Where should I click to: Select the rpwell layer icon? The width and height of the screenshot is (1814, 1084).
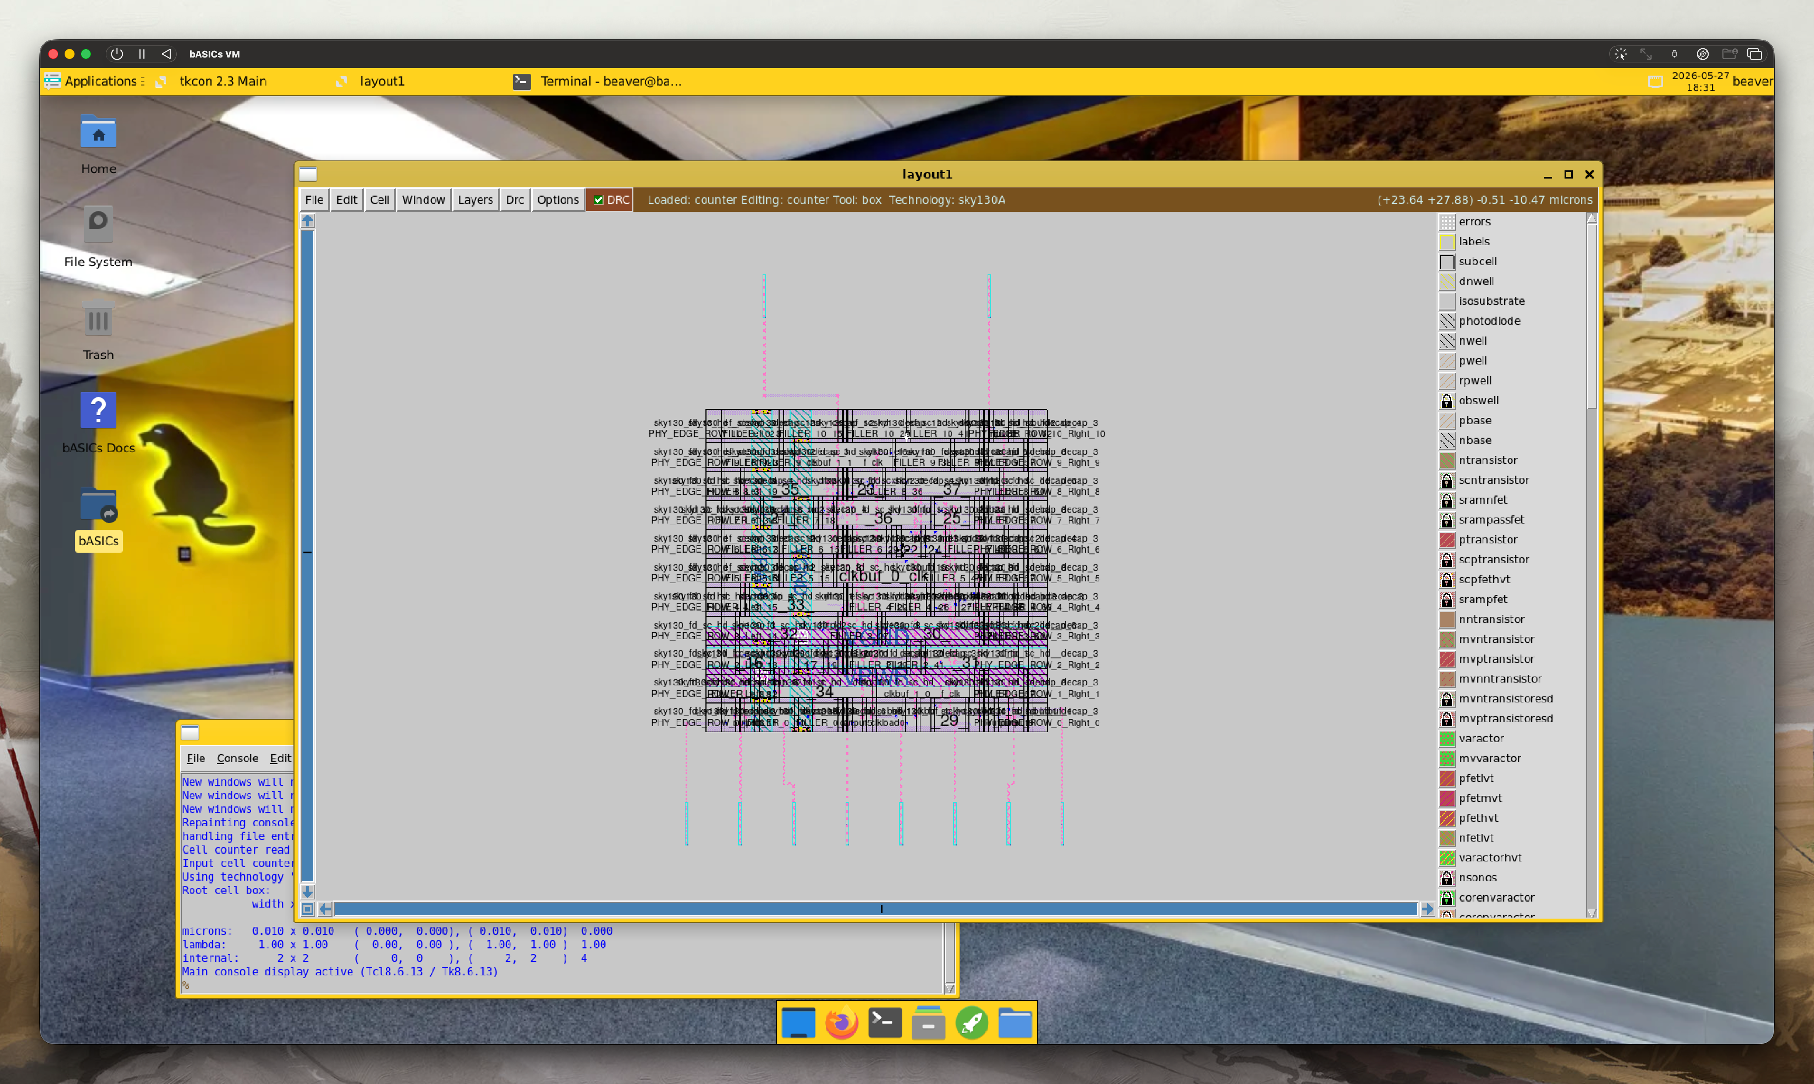point(1447,381)
